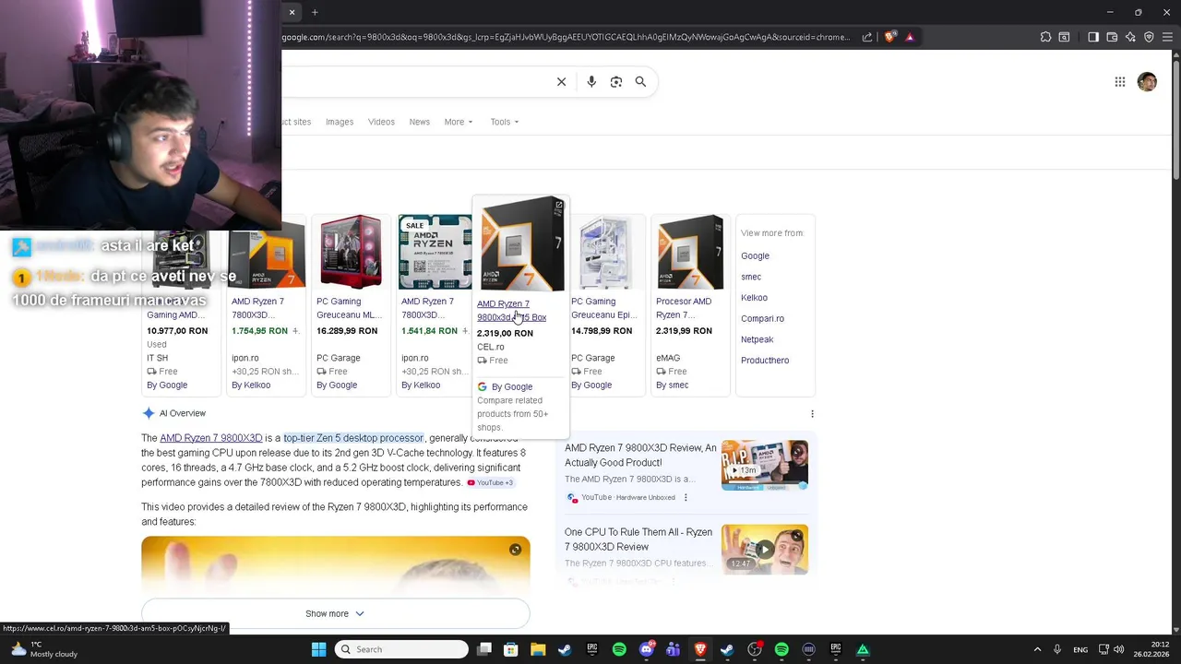Open ipon.ro Ryzen 7800X3D SALE product
This screenshot has width=1181, height=664.
pyautogui.click(x=435, y=304)
